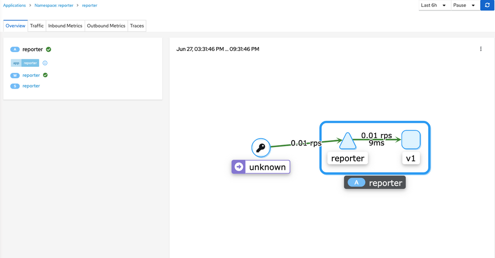
Task: Switch to the Traffic tab
Action: [37, 26]
